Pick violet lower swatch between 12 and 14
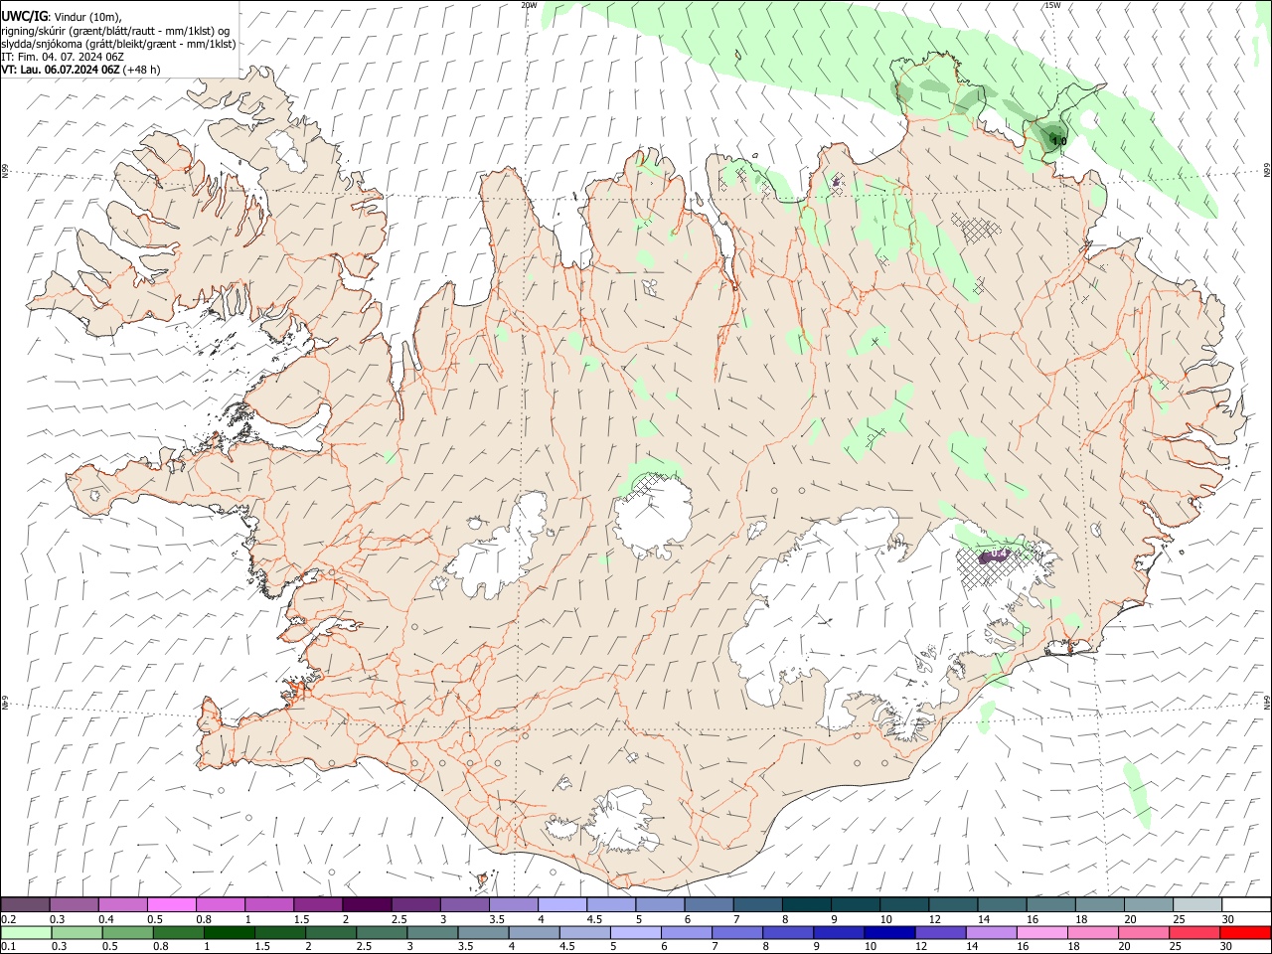The image size is (1272, 954). coord(939,933)
